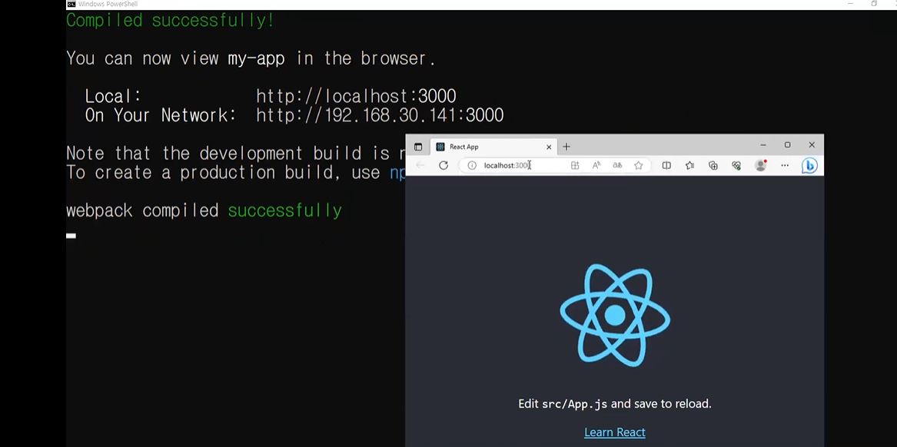View site information for localhost

pyautogui.click(x=472, y=165)
